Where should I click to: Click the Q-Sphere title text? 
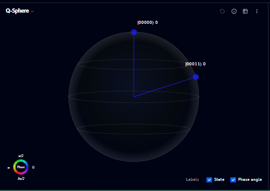pos(17,11)
